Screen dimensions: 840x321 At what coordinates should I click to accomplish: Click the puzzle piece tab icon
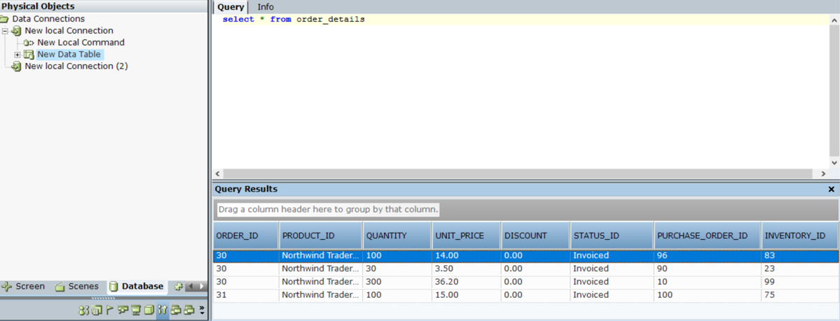coord(178,287)
